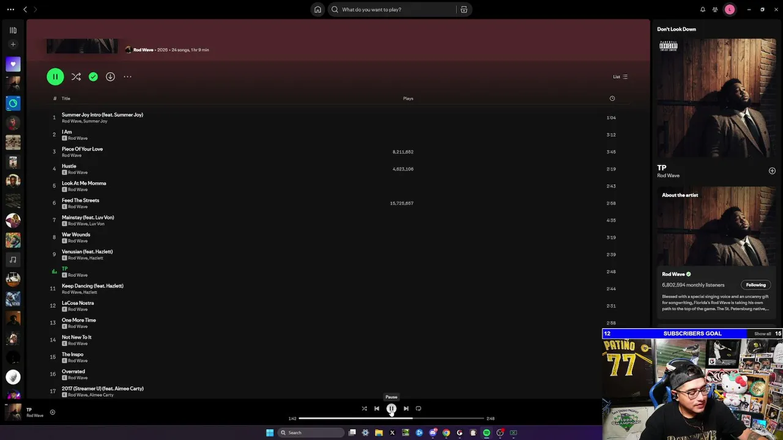Open the now-playing TP cover thumbnail
The image size is (783, 440).
pos(13,412)
